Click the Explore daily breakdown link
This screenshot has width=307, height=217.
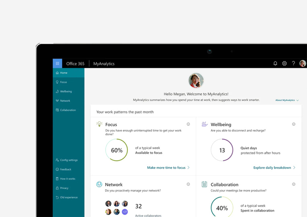[x=274, y=168]
